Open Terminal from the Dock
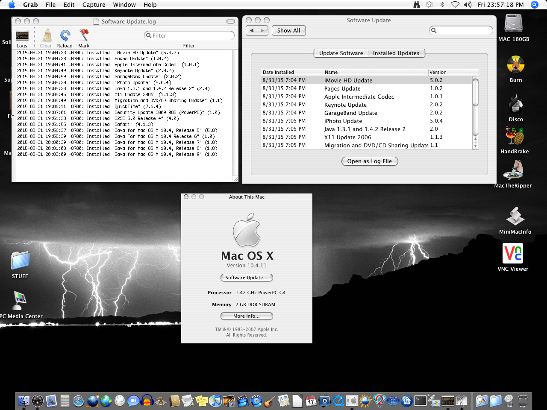 pyautogui.click(x=421, y=401)
